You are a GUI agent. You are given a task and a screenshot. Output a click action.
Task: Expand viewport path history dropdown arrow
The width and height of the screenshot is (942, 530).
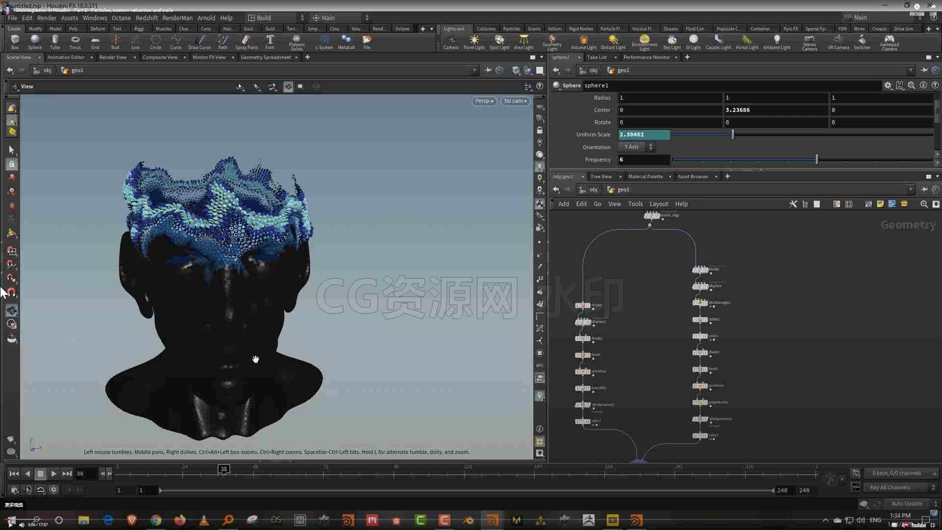tap(474, 70)
